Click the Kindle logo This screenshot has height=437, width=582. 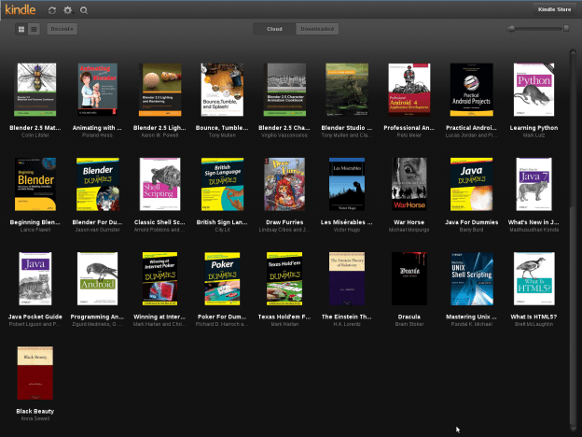pyautogui.click(x=21, y=9)
